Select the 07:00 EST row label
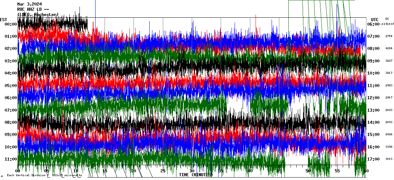The height and width of the screenshot is (180, 394). 11,110
